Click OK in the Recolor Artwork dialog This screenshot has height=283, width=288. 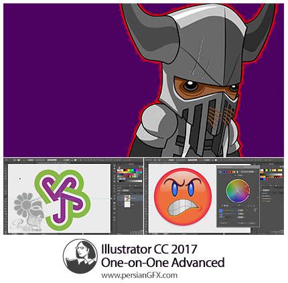point(242,223)
